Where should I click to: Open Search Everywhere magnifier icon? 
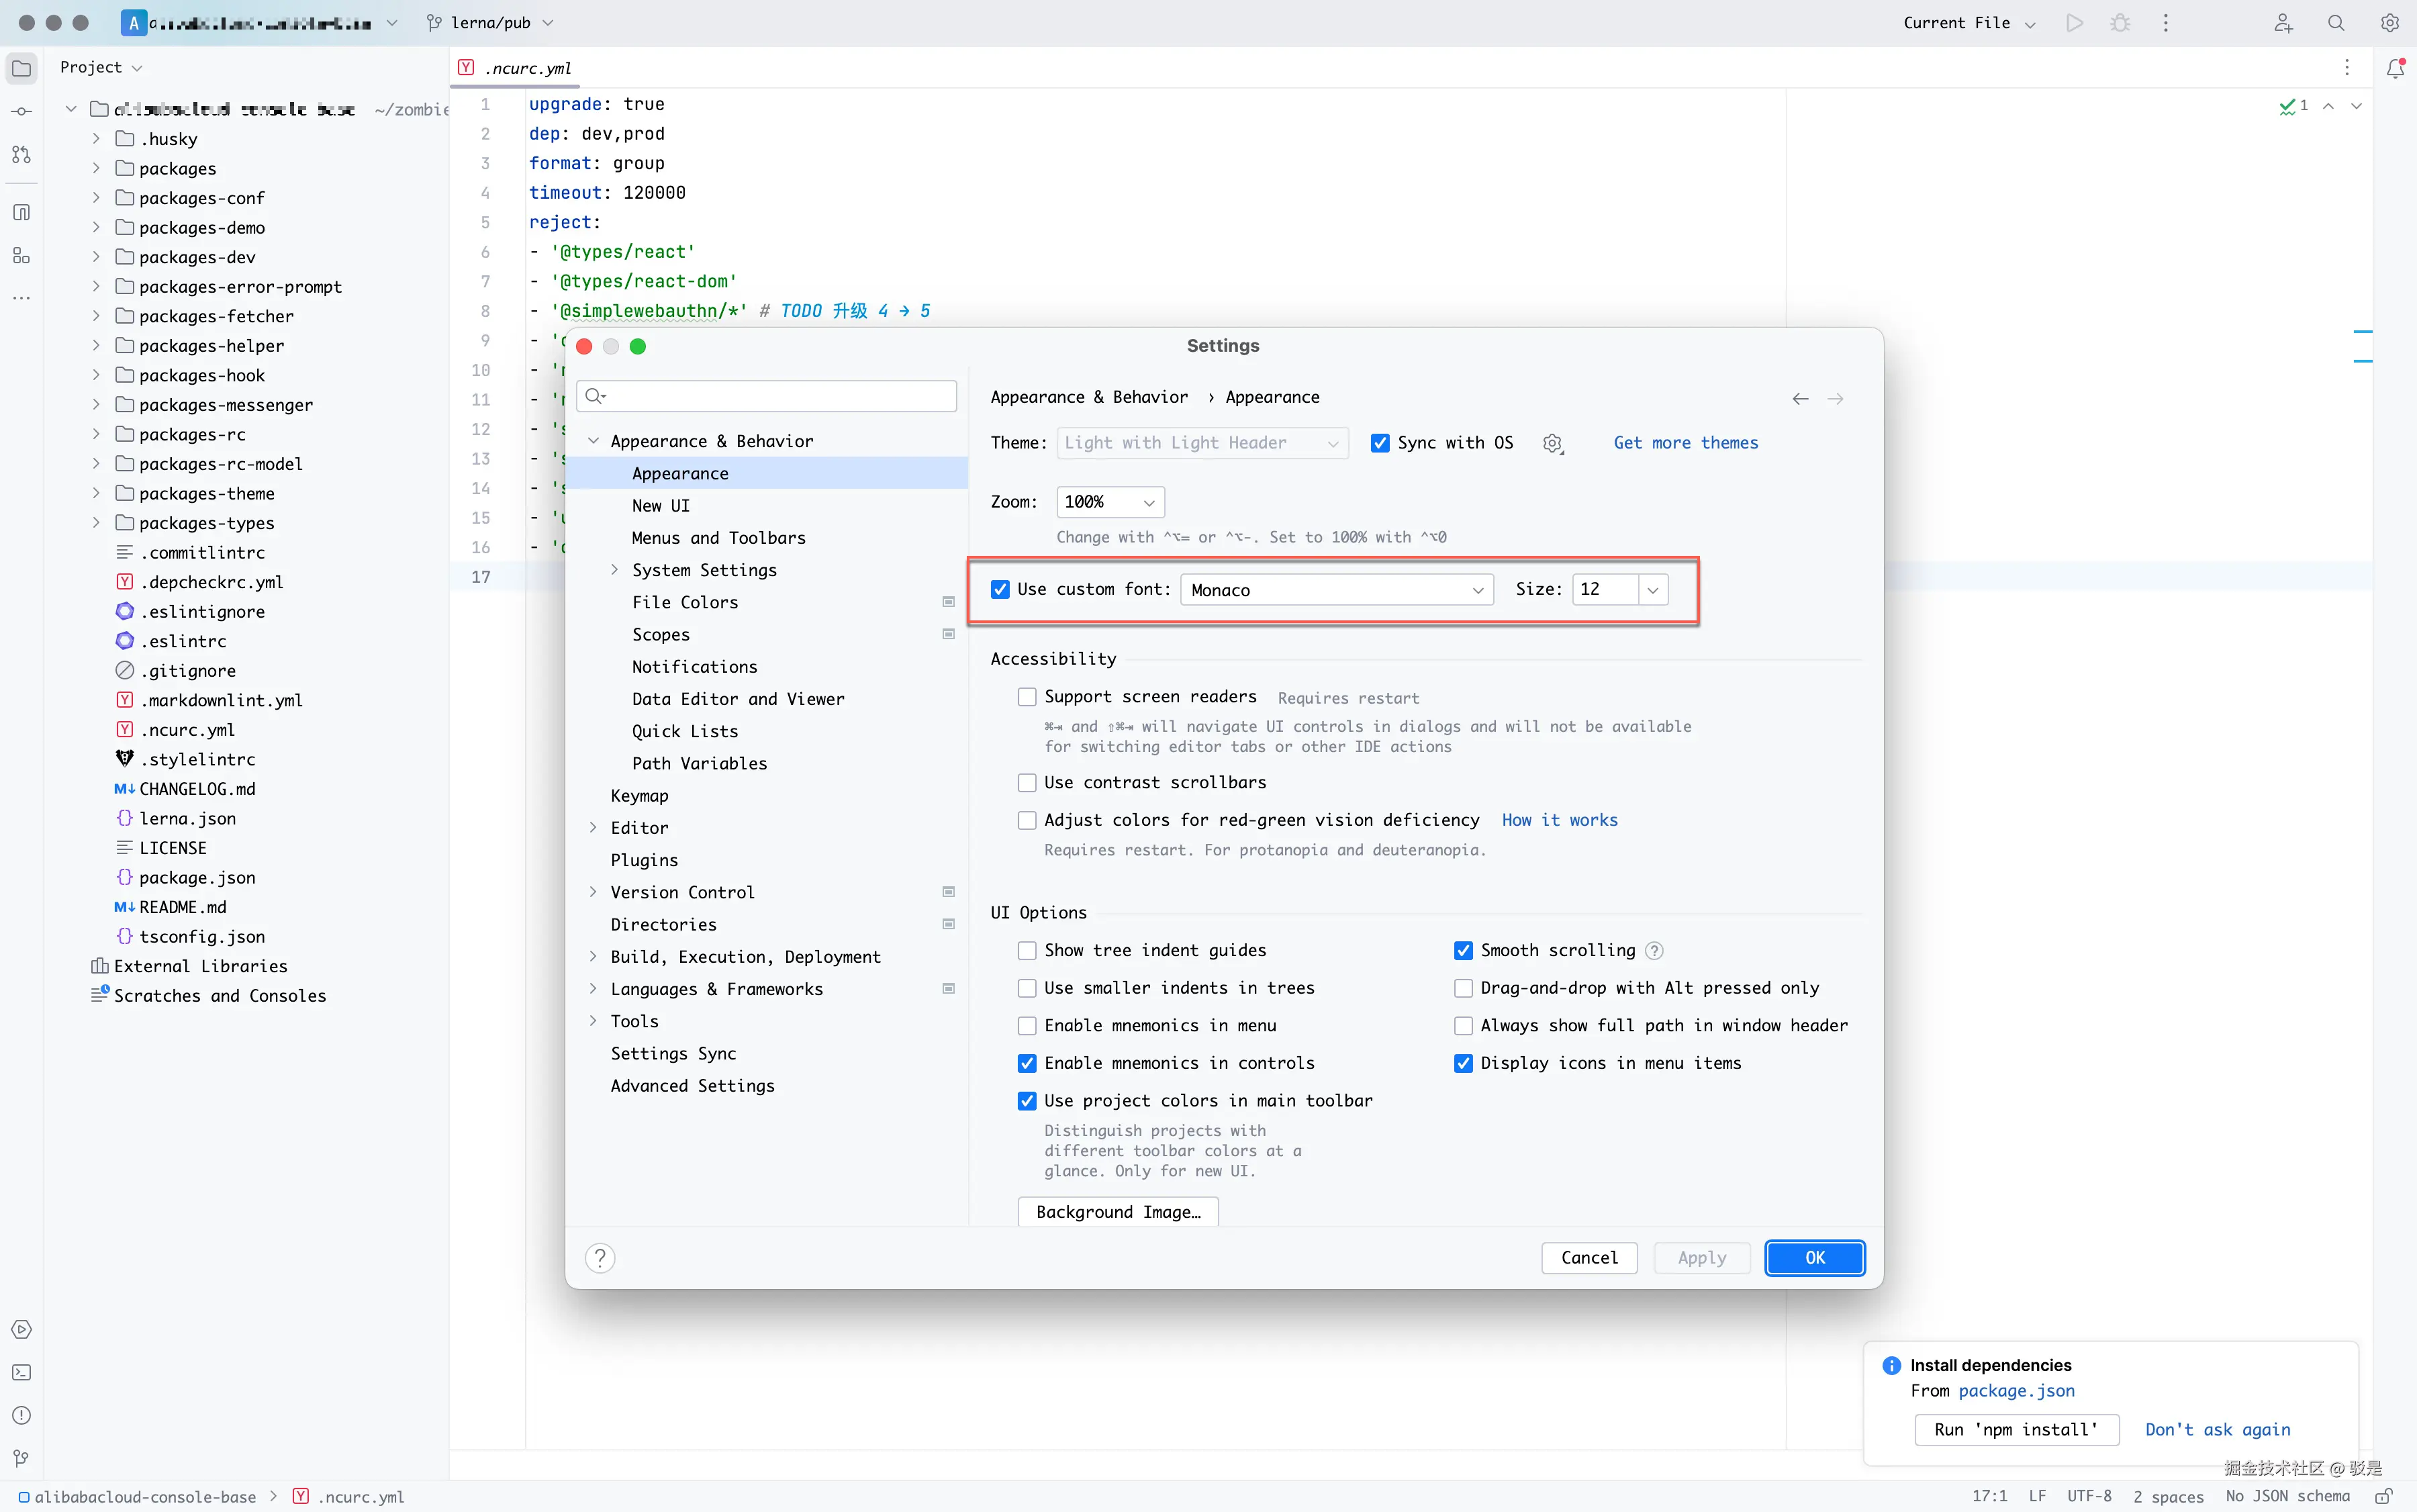(x=2336, y=23)
